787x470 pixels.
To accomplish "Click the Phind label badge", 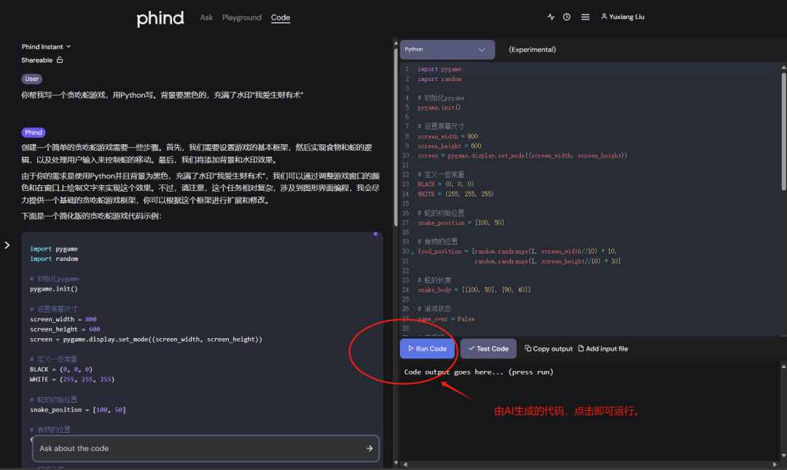I will click(33, 133).
